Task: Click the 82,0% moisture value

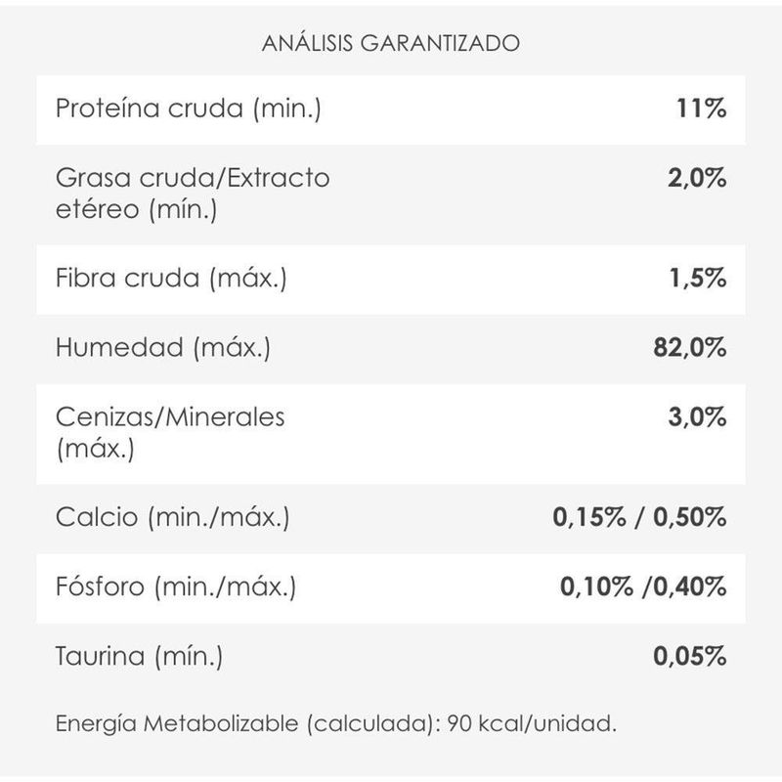Action: pyautogui.click(x=689, y=347)
